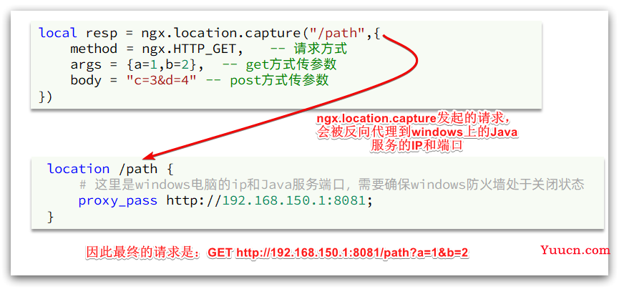Click the final GET request URL text
This screenshot has height=289, width=619.
click(x=338, y=253)
